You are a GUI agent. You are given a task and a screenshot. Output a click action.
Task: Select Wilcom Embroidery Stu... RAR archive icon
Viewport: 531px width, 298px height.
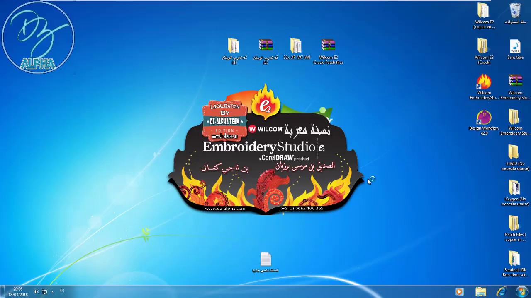click(515, 87)
